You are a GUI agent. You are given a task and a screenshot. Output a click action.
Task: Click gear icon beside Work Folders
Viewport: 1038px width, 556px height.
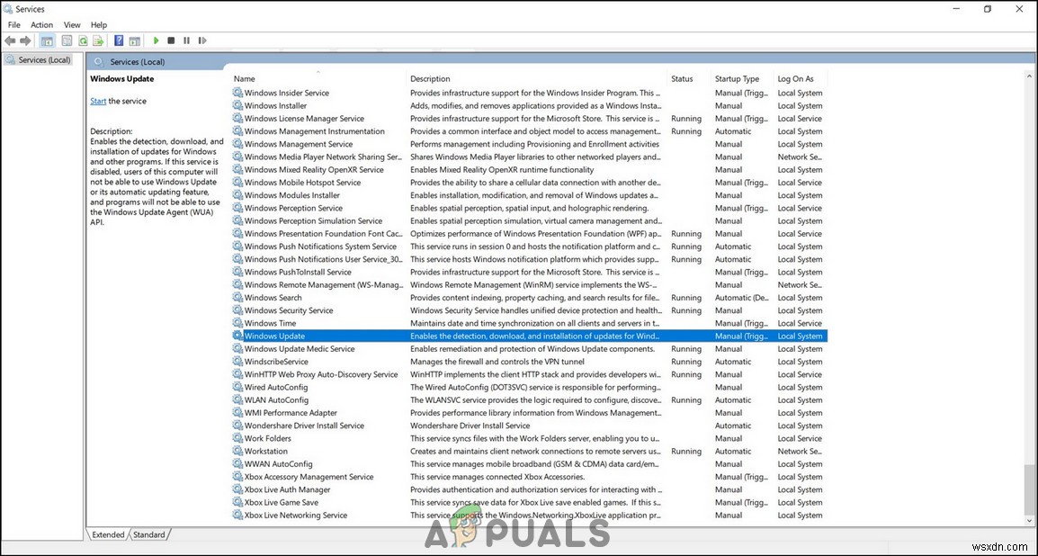click(237, 438)
